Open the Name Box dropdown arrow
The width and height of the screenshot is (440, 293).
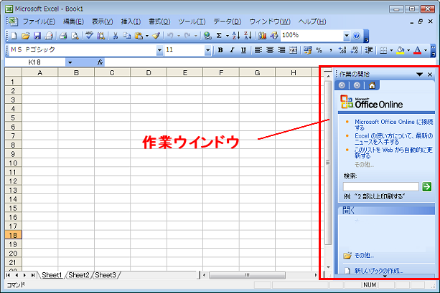coord(70,62)
